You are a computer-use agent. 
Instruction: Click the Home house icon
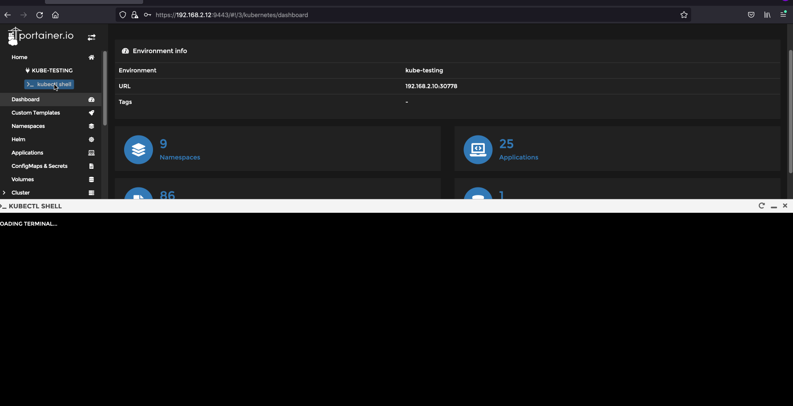tap(91, 57)
